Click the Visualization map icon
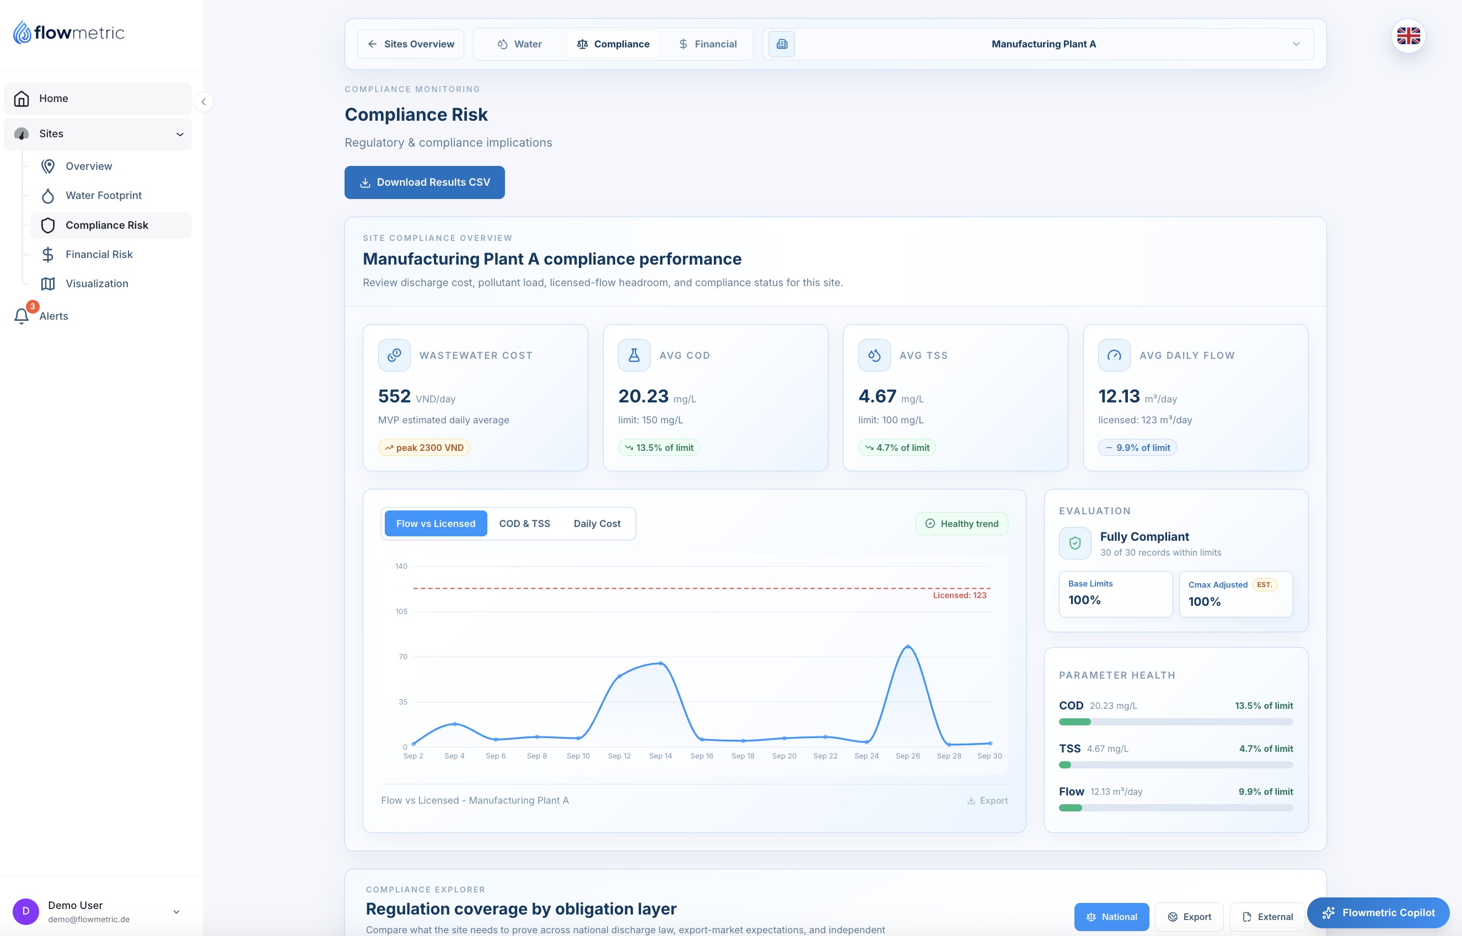Image resolution: width=1462 pixels, height=936 pixels. click(48, 284)
